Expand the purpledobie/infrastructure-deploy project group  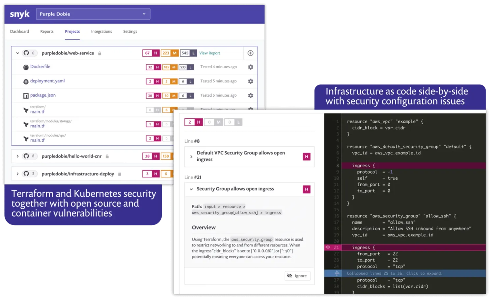pyautogui.click(x=17, y=174)
